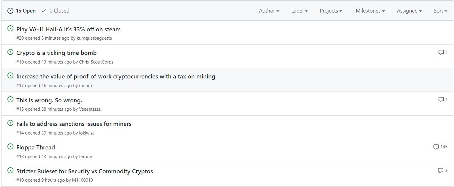Open the Projects filter menu
This screenshot has width=454, height=187.
pyautogui.click(x=331, y=11)
